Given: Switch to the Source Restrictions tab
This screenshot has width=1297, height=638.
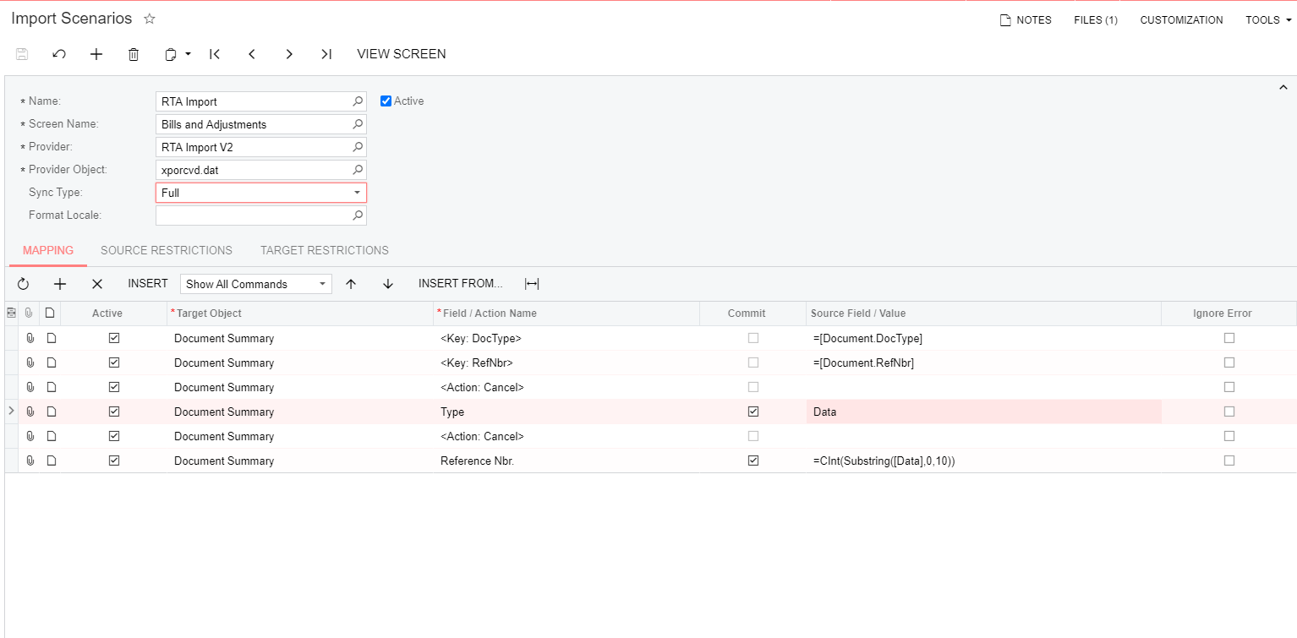Looking at the screenshot, I should click(167, 250).
